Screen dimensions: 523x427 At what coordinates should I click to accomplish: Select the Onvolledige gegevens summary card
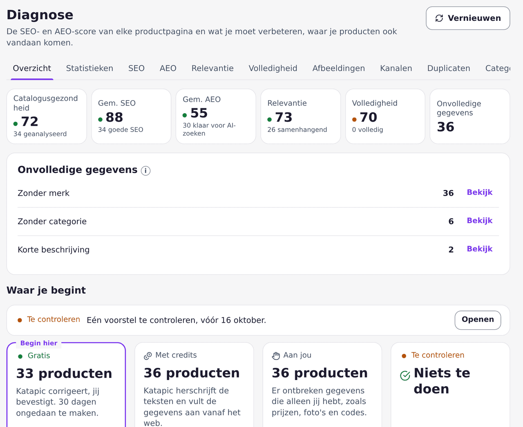point(470,116)
